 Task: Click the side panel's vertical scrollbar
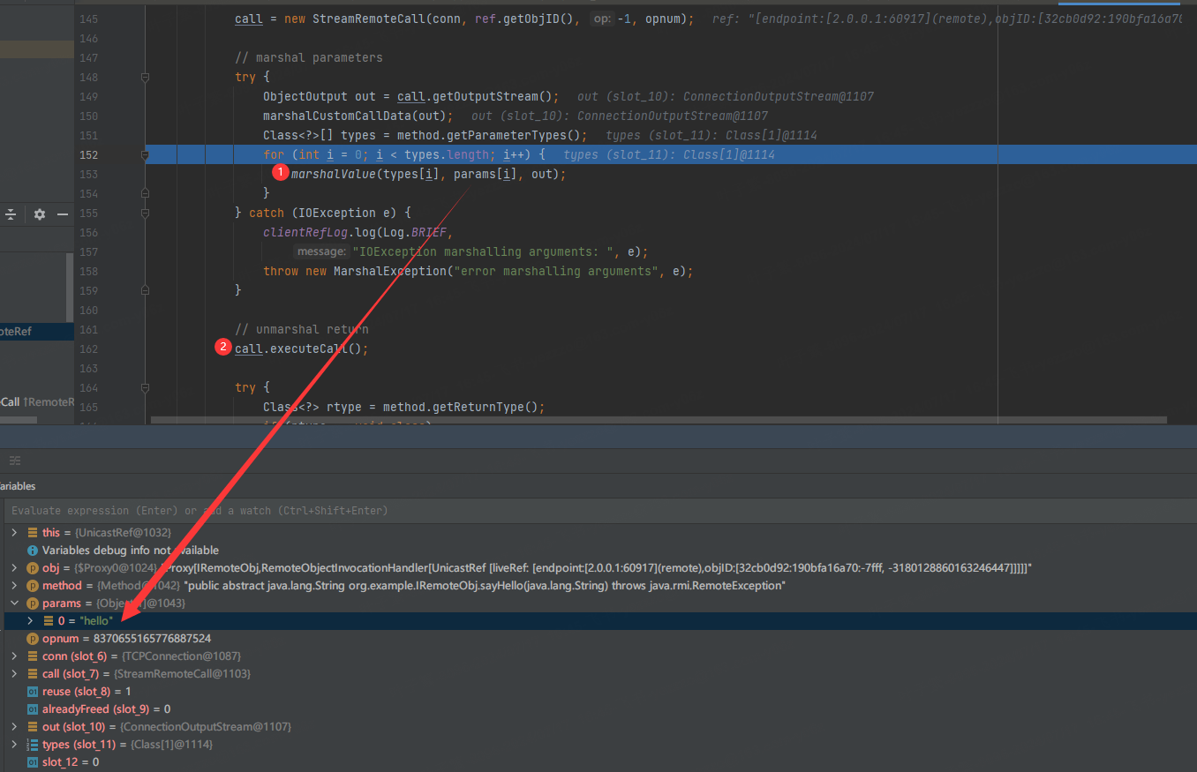(x=70, y=289)
